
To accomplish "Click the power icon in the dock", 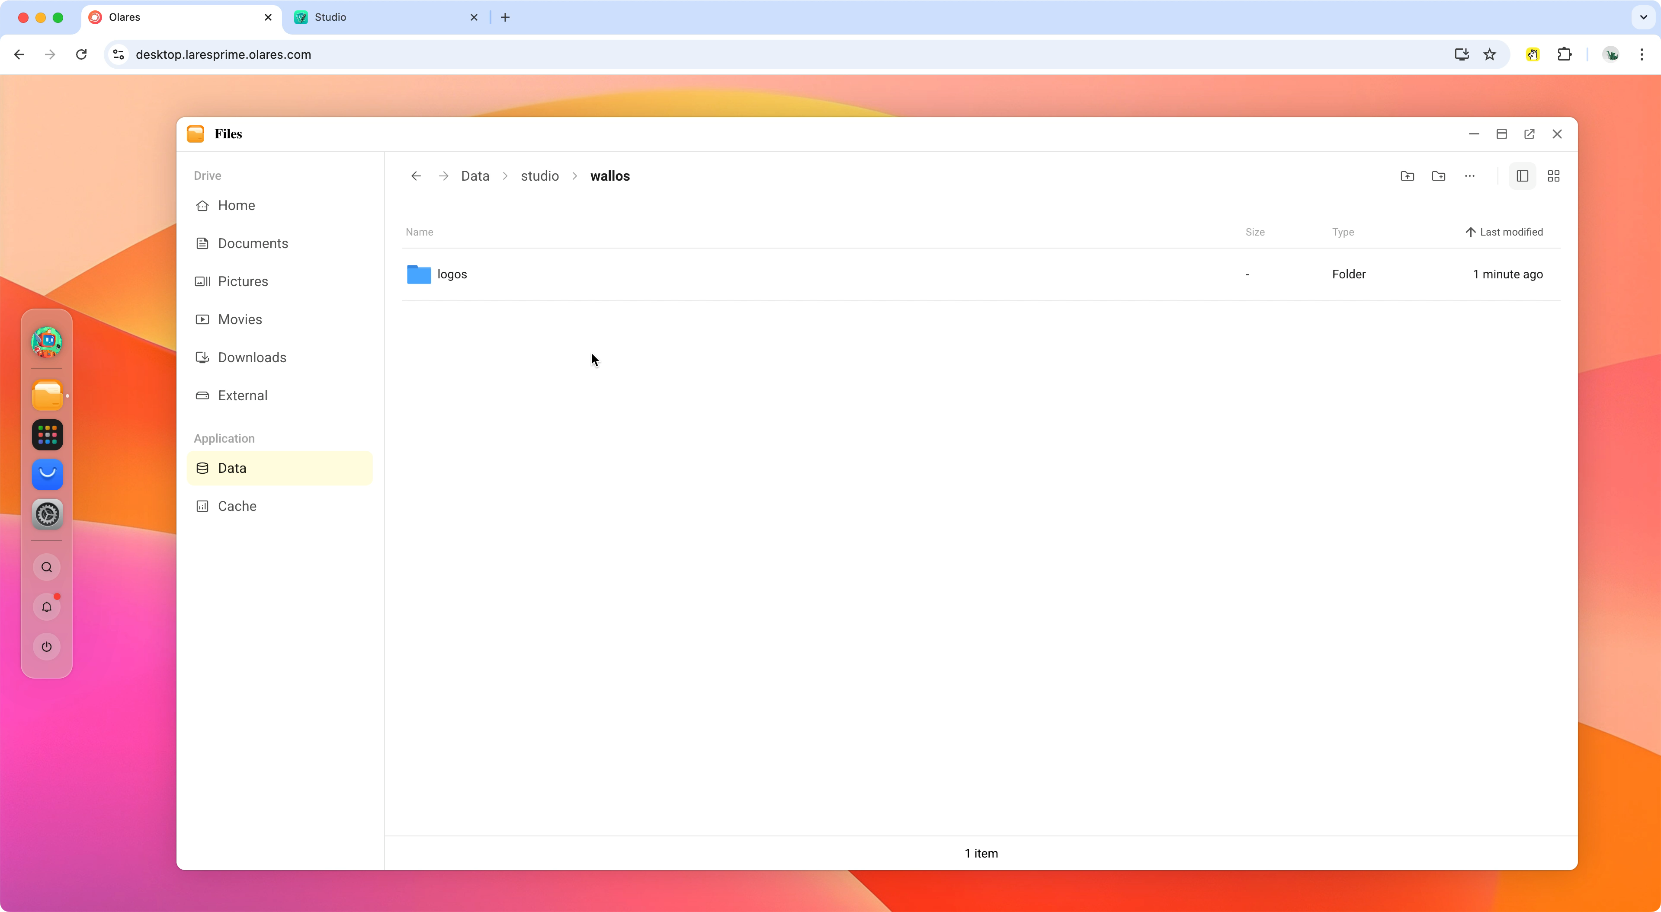I will [46, 647].
